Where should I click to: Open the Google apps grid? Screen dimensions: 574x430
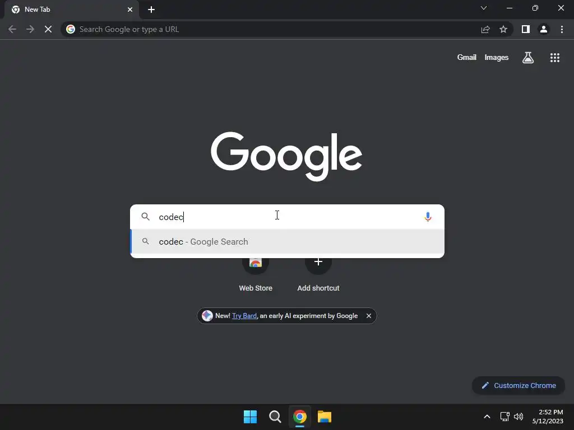click(x=555, y=58)
